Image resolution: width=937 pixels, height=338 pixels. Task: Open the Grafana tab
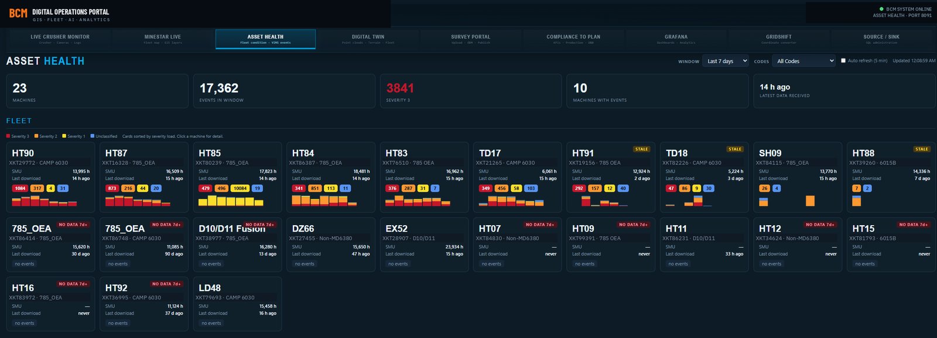[x=676, y=39]
